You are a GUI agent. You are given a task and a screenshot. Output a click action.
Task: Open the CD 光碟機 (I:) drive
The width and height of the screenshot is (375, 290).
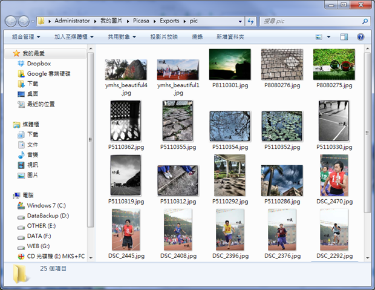[51, 256]
